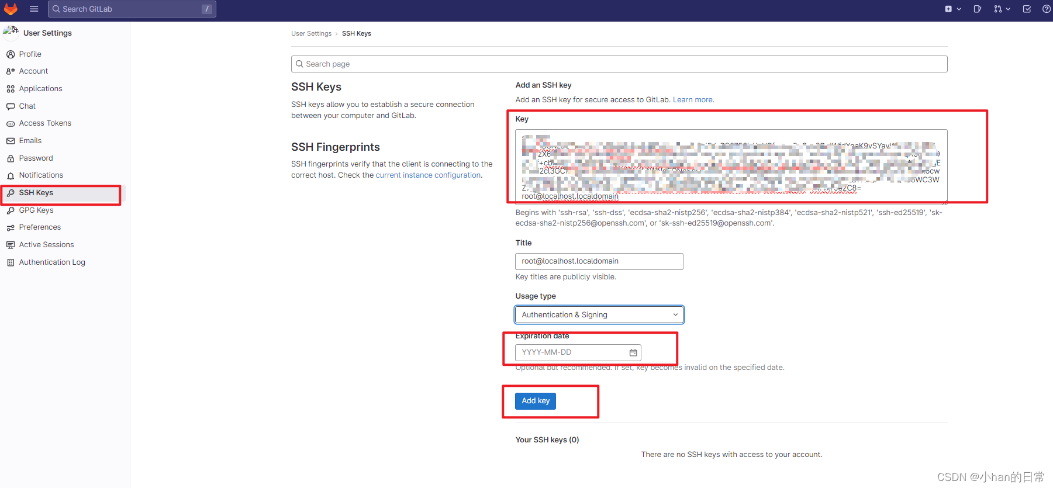Follow the Learn more link
The image size is (1053, 488).
click(x=693, y=100)
